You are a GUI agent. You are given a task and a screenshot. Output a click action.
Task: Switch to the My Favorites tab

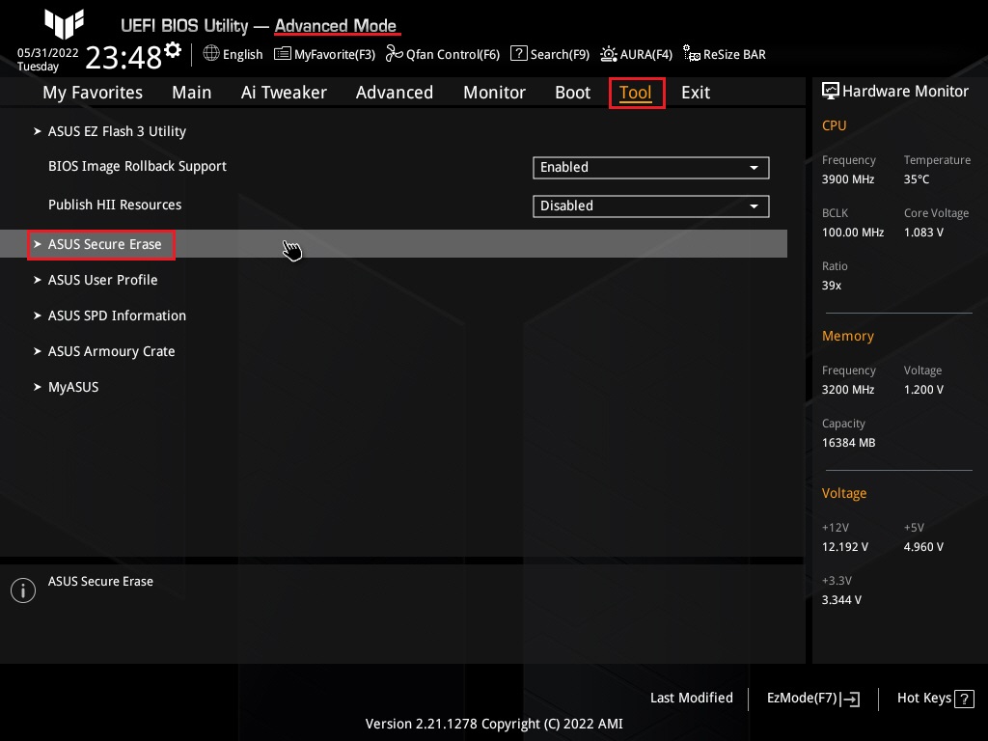click(x=93, y=93)
